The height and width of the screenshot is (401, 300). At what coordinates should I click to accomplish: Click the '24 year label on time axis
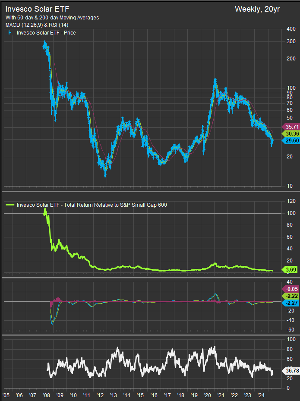point(261,395)
